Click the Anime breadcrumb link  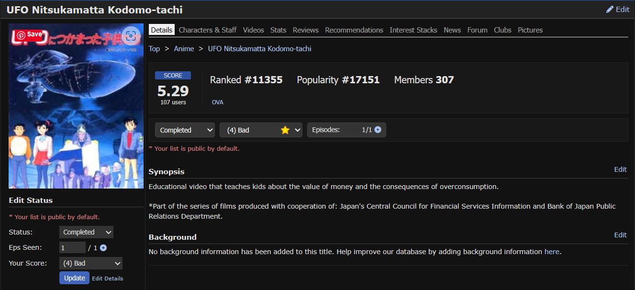click(184, 49)
